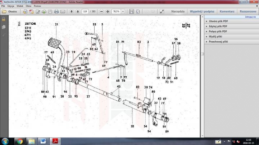Open the attachments paperclip panel
Image resolution: width=259 pixels, height=145 pixels.
(4, 35)
